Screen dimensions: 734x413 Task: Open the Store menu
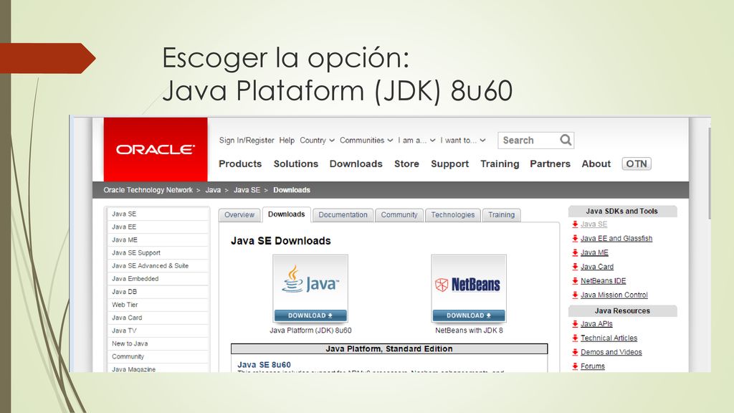pos(406,163)
